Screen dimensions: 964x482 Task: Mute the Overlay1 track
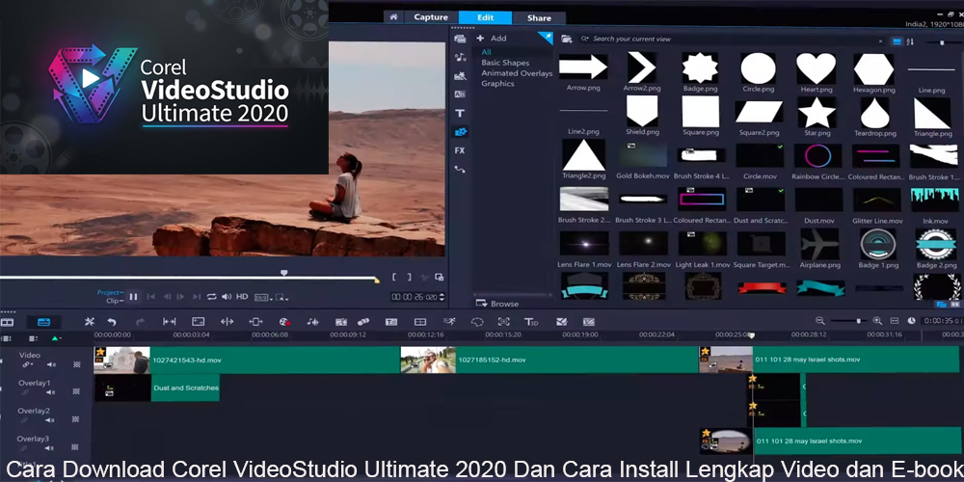tap(50, 392)
